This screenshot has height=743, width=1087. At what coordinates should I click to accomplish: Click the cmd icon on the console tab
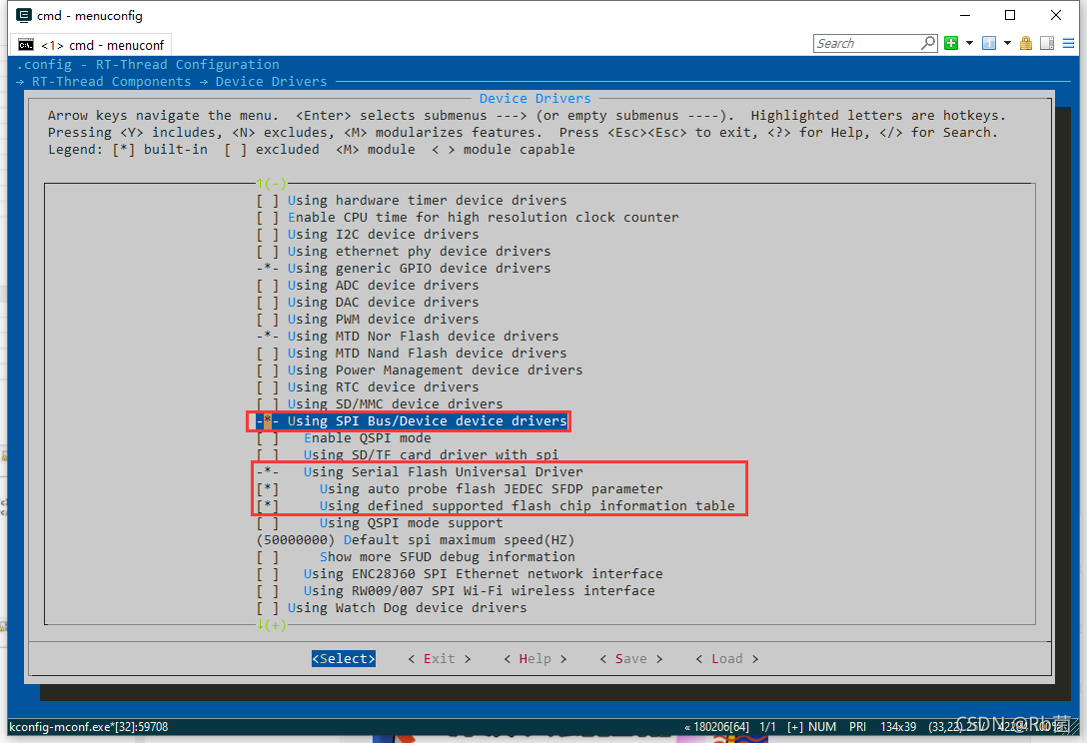click(x=26, y=45)
